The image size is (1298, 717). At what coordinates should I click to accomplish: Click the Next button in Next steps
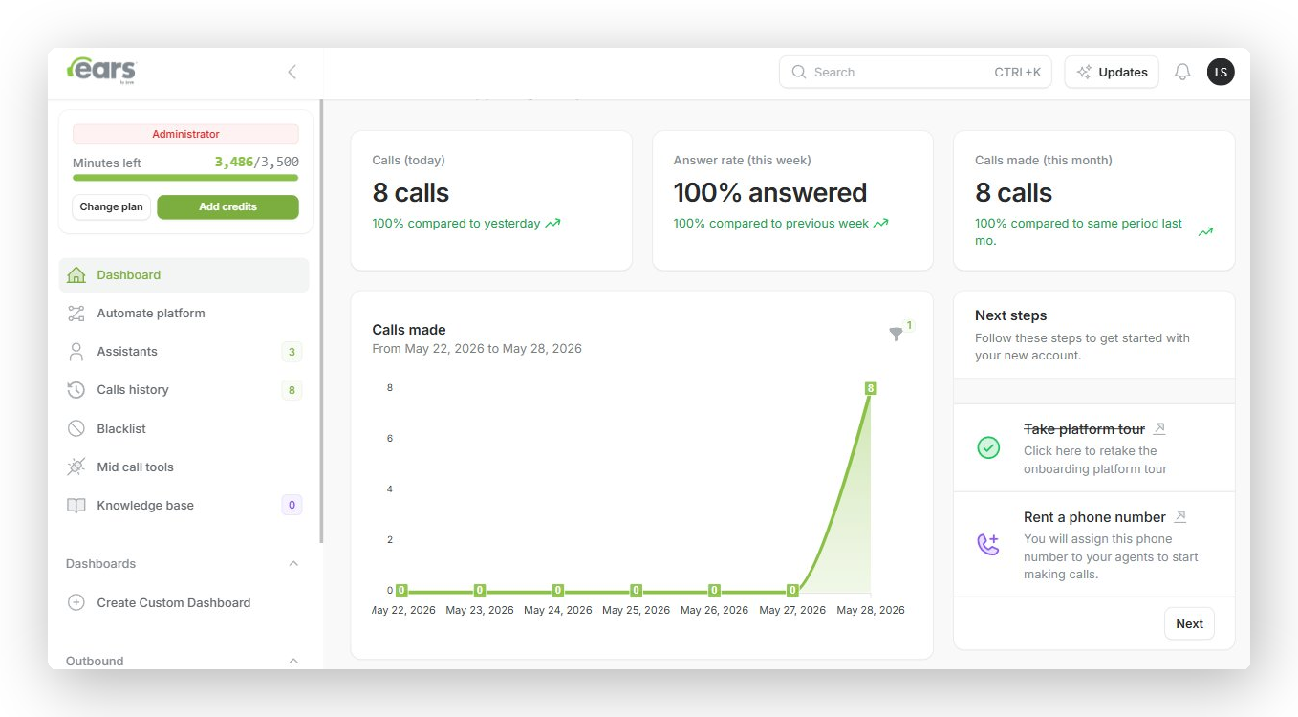click(x=1189, y=623)
